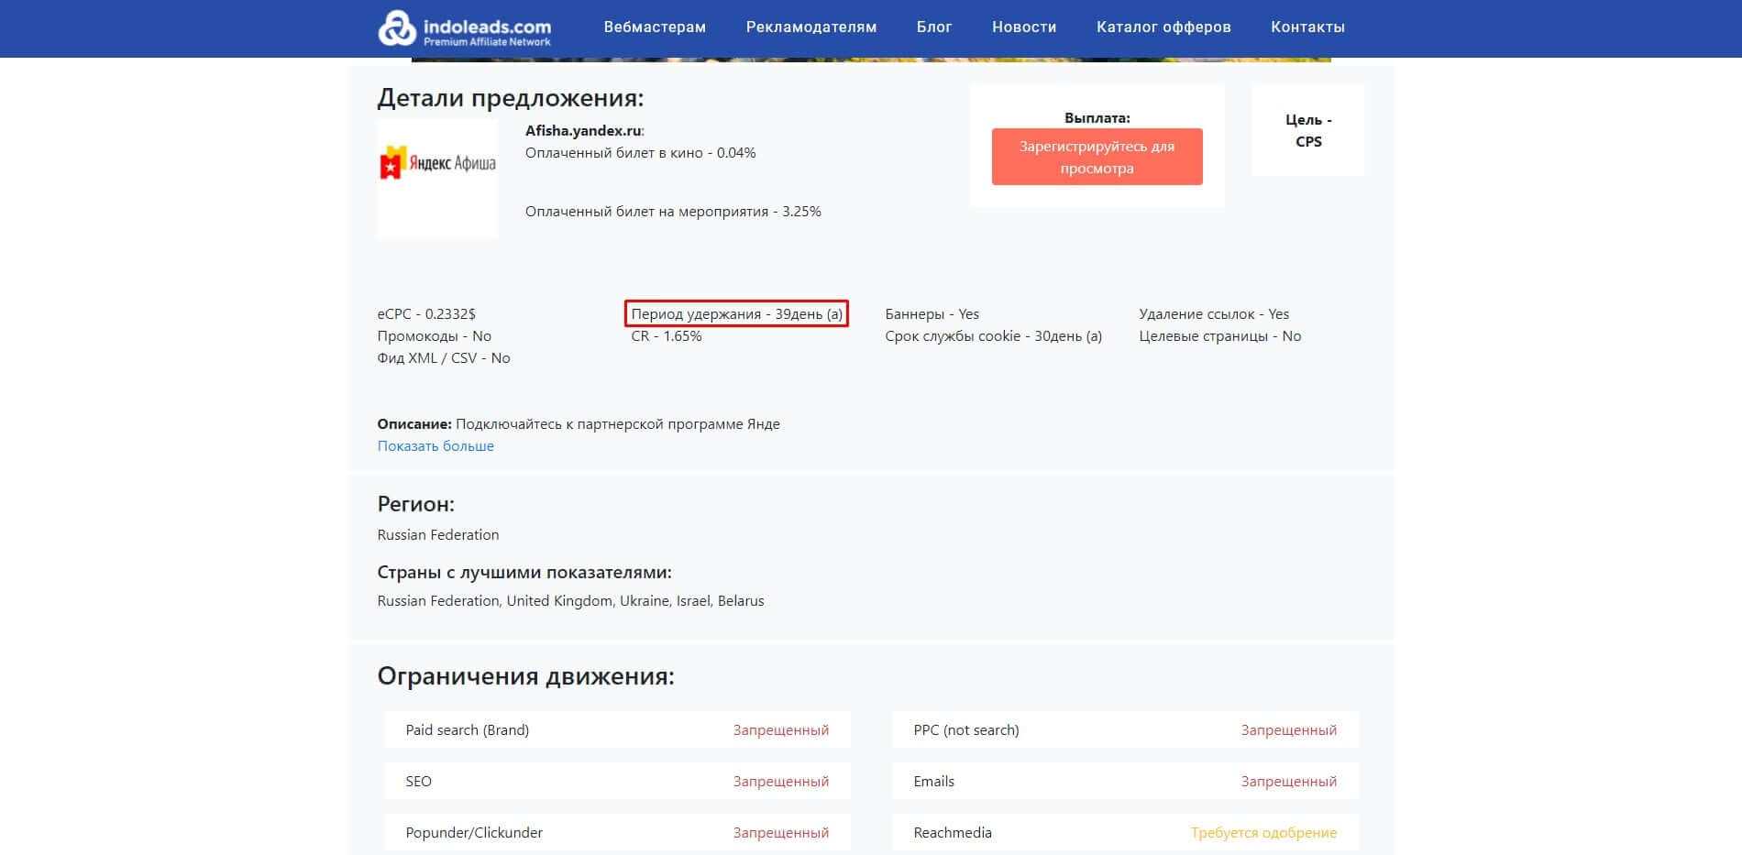Image resolution: width=1742 pixels, height=855 pixels.
Task: Open Каталог офферов in navigation
Action: 1163,27
